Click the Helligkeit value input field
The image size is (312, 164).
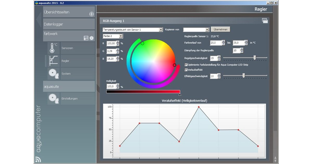[x=111, y=86]
